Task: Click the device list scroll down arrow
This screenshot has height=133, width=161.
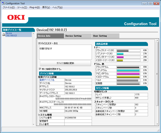Action: click(x=33, y=124)
